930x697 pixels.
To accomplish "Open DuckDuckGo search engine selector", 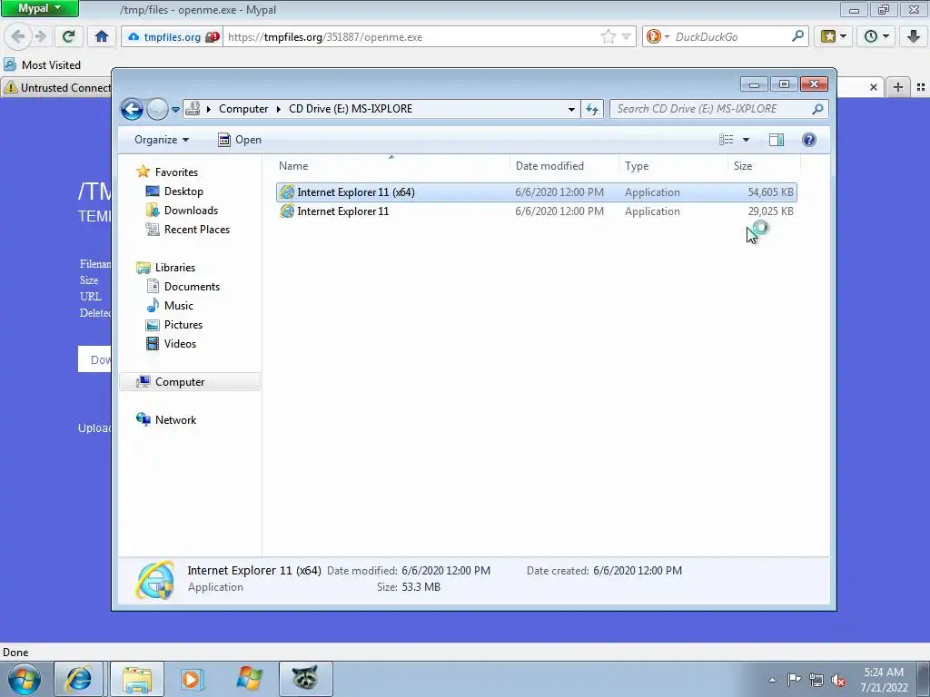I will coord(658,36).
